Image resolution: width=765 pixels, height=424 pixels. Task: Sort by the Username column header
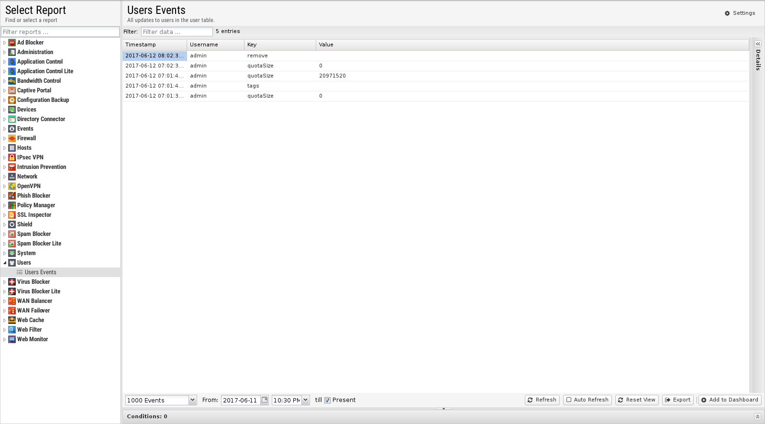[215, 45]
